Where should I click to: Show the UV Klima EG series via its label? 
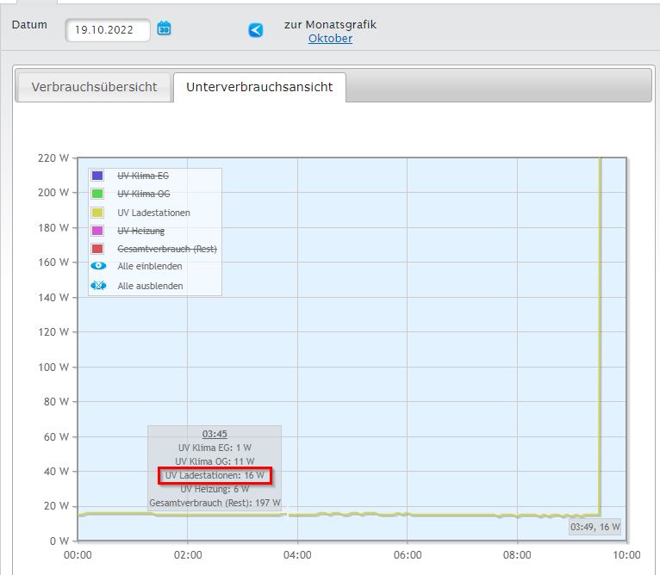(143, 176)
